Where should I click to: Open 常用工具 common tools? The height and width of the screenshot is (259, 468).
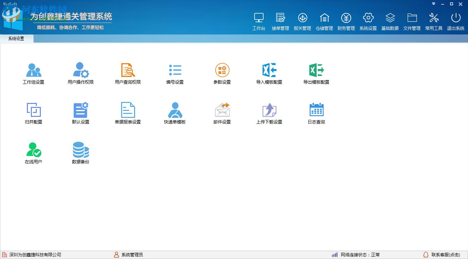(x=434, y=22)
